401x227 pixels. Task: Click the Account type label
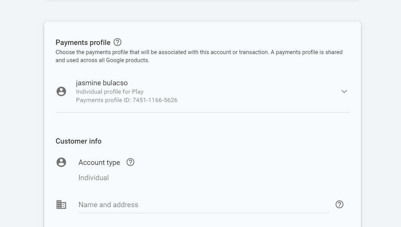(99, 163)
